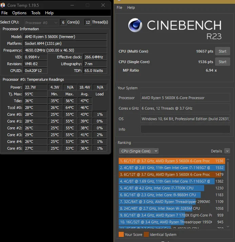235x242 pixels.
Task: Open the CPU (Single Core) ranking dropdown
Action: (139, 151)
